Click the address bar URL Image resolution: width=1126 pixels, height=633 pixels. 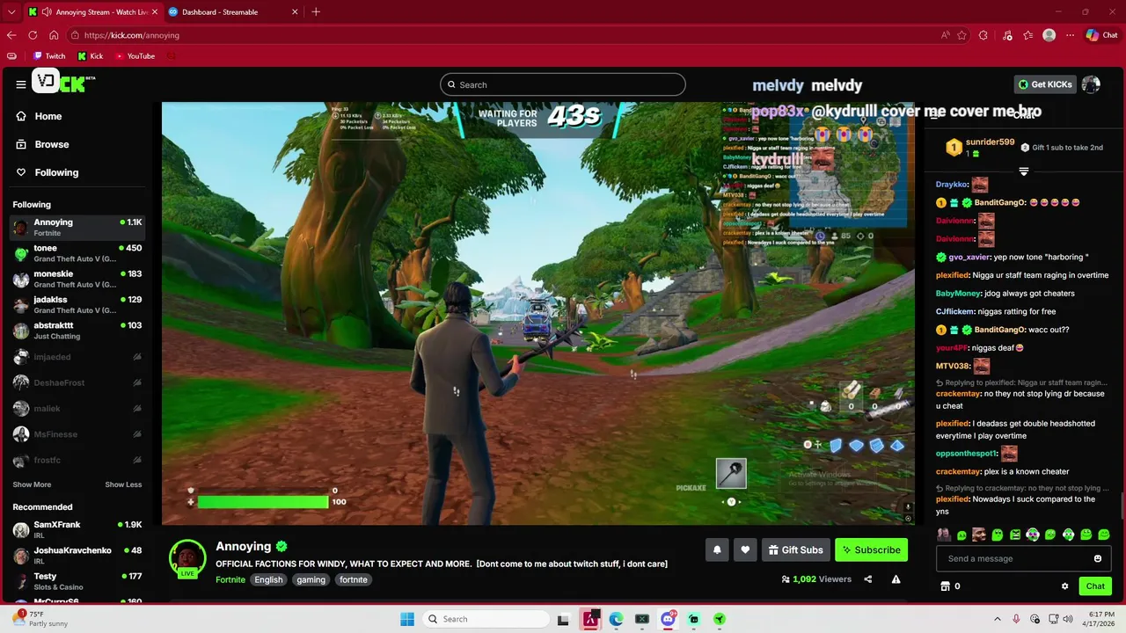click(132, 35)
